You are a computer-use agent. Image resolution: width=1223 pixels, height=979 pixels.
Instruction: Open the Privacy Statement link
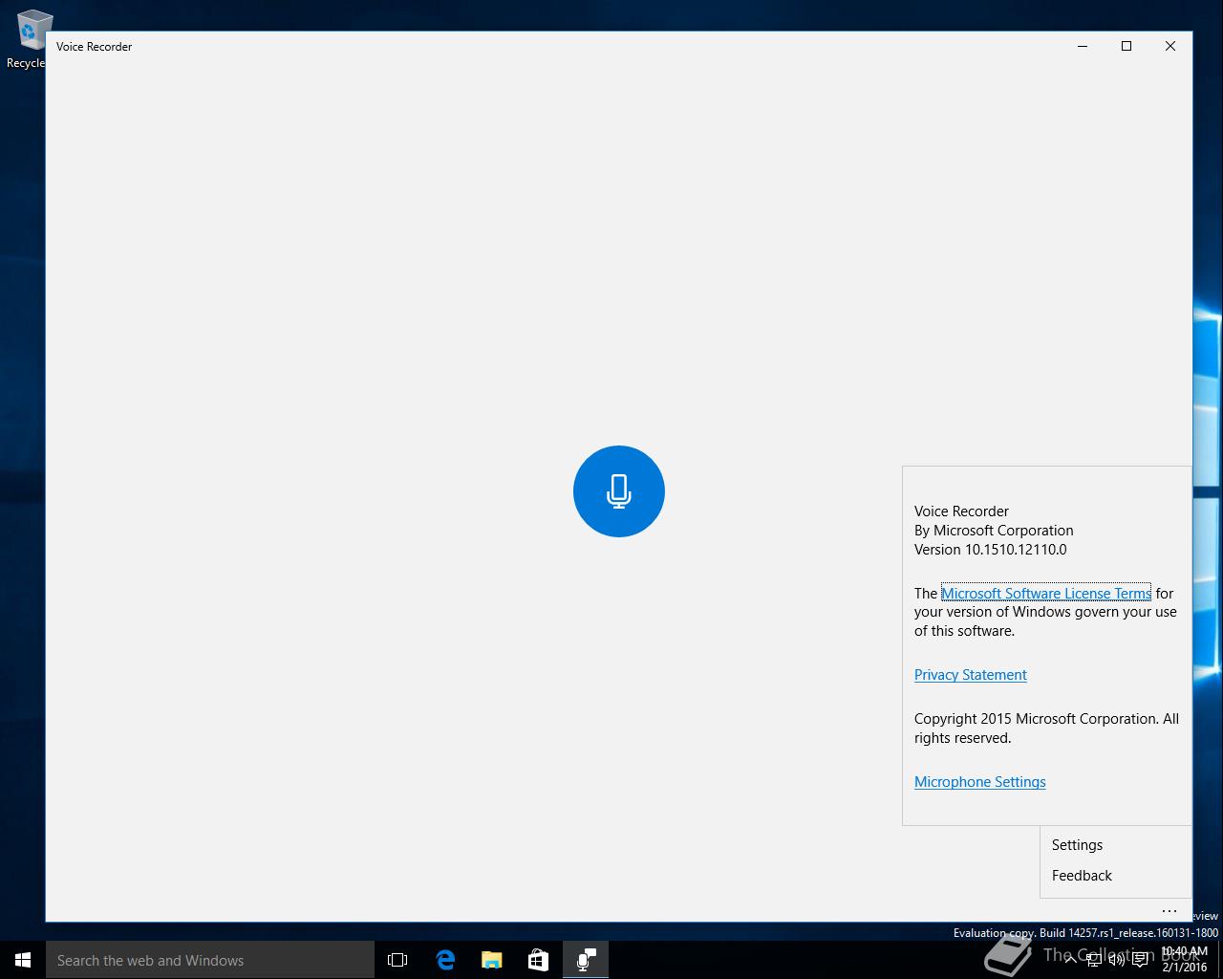[x=971, y=674]
